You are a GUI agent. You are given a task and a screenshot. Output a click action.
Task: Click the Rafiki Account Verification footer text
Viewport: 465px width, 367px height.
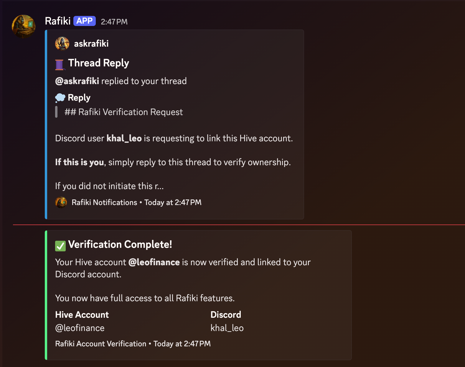pyautogui.click(x=101, y=344)
